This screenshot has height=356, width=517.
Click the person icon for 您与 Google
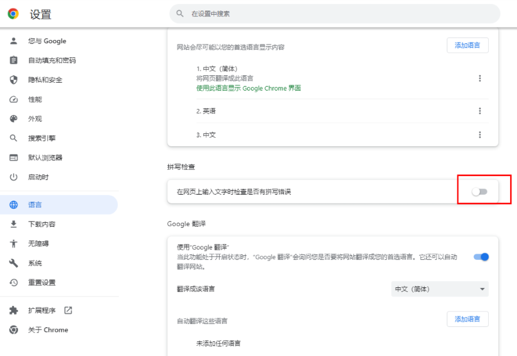coord(14,41)
